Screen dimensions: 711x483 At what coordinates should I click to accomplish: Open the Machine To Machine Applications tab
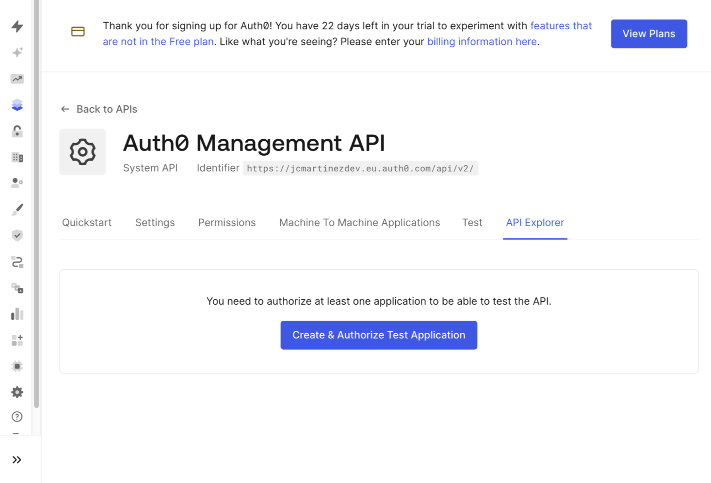point(359,222)
